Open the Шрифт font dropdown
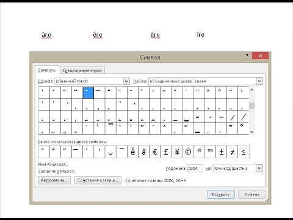 126,81
